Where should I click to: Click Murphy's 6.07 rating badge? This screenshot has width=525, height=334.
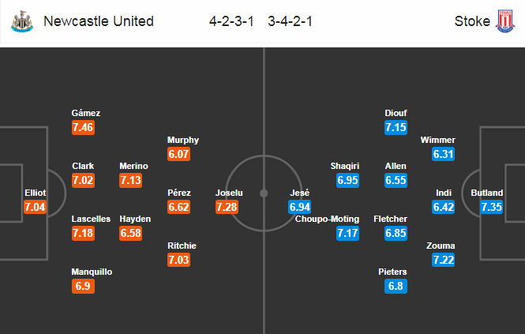click(x=178, y=154)
